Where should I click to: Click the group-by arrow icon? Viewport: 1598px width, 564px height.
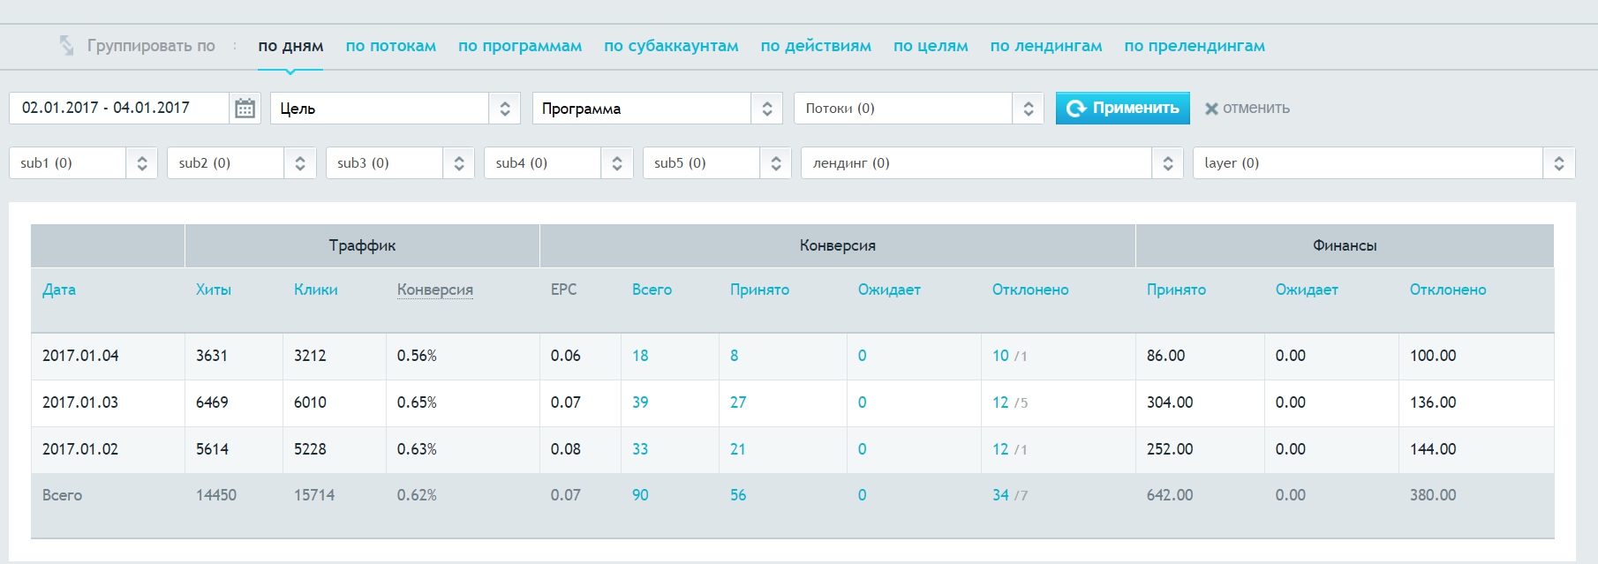[x=66, y=46]
